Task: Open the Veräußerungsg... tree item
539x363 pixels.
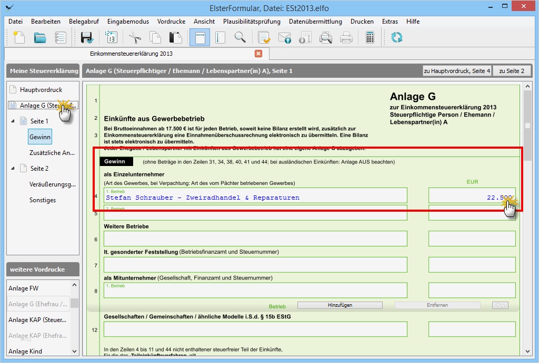Action: pos(53,184)
